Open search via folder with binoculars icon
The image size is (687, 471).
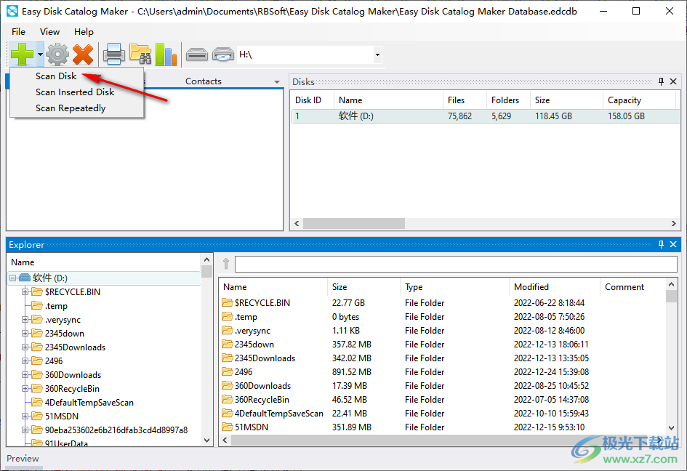point(140,55)
